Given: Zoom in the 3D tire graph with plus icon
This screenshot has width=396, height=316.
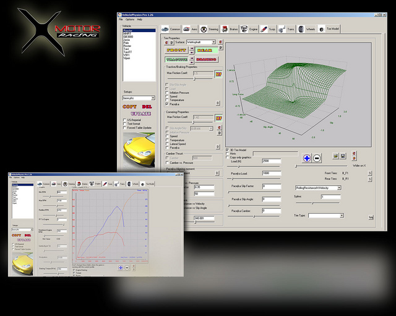Looking at the screenshot, I should click(x=306, y=158).
